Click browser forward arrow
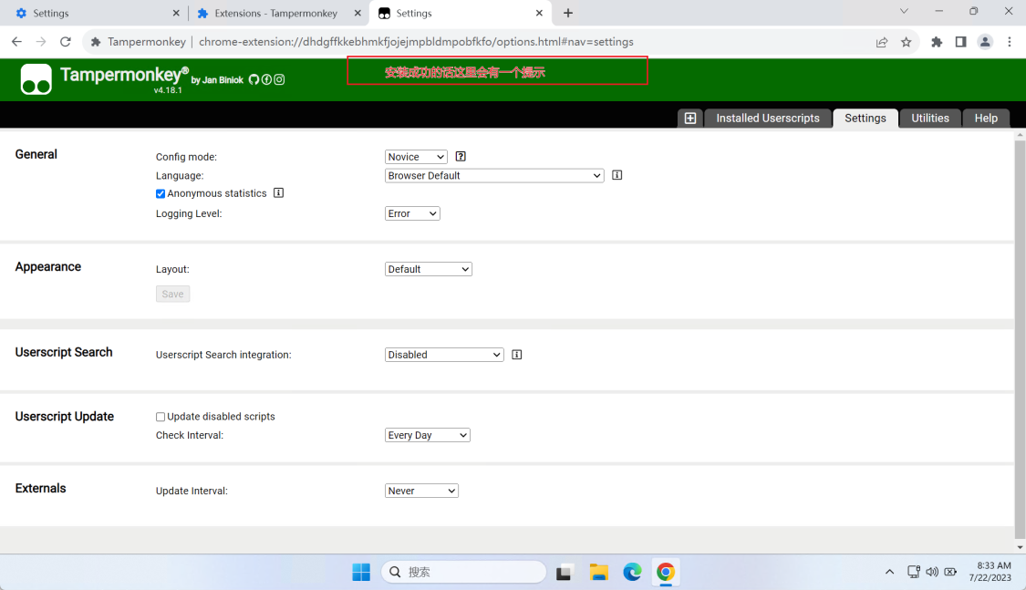The height and width of the screenshot is (590, 1026). click(40, 42)
